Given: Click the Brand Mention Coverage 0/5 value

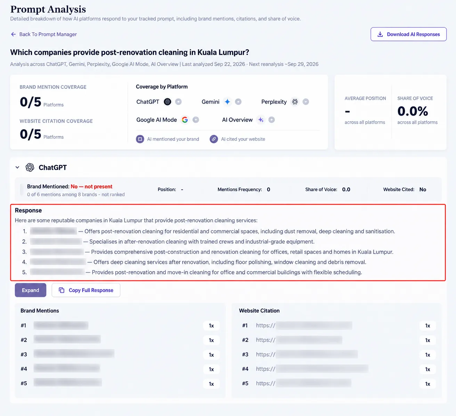Looking at the screenshot, I should coord(31,102).
